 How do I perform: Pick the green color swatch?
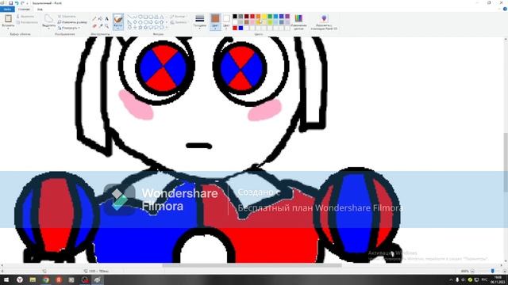click(x=270, y=17)
